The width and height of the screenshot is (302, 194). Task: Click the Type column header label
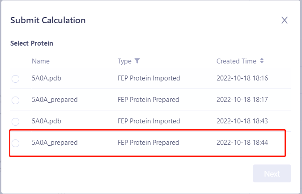click(124, 61)
